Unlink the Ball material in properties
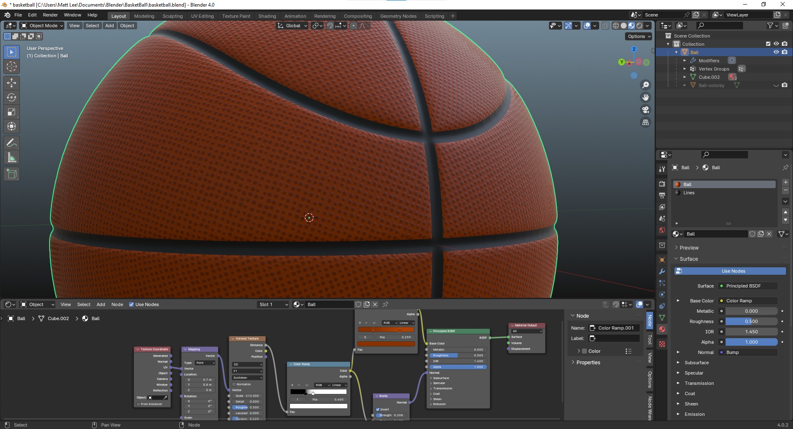The width and height of the screenshot is (793, 429). coord(769,234)
